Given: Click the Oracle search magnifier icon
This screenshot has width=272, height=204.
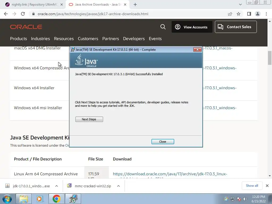Looking at the screenshot, I should pos(163,27).
